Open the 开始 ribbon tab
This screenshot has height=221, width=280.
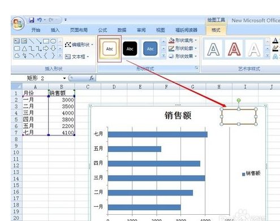point(36,30)
